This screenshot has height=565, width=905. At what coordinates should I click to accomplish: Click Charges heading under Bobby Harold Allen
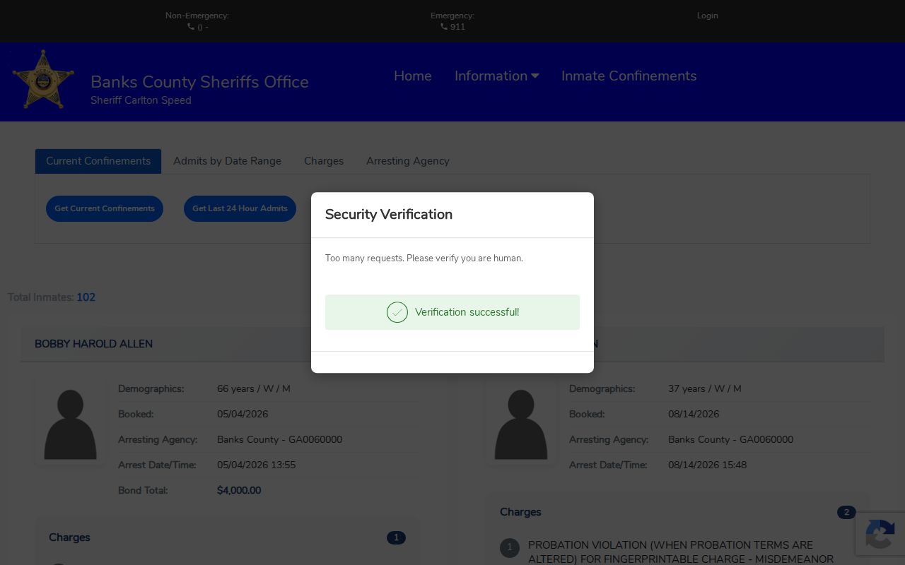coord(69,537)
